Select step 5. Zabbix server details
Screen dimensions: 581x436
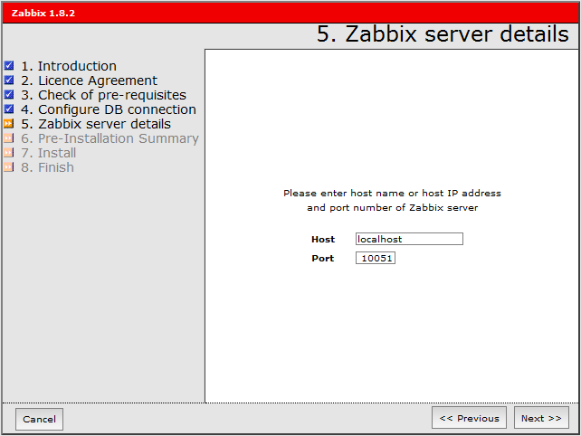pos(96,124)
